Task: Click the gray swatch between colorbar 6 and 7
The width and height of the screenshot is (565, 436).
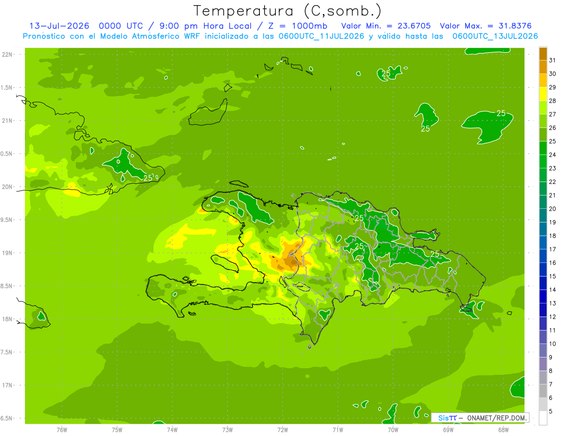Action: pos(543,391)
